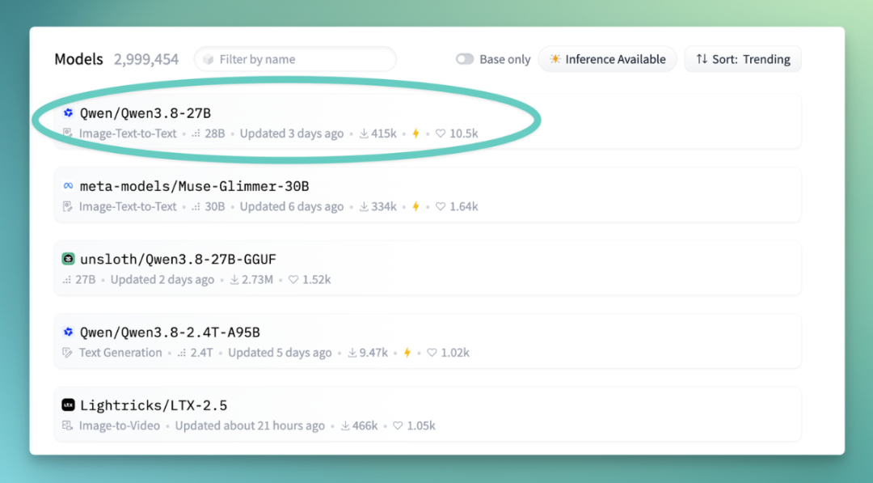Click the Image-to-Video task icon

(67, 426)
